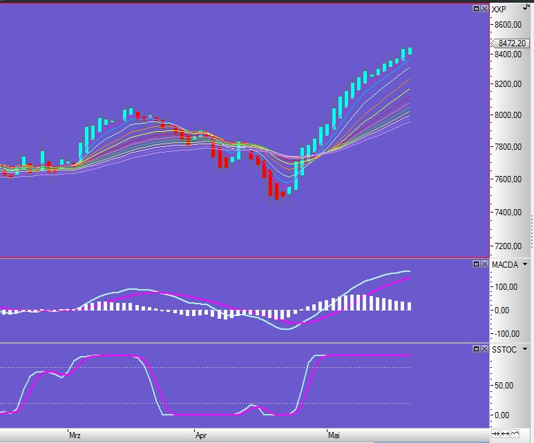Close the SSTOC indicator pane

click(484, 348)
